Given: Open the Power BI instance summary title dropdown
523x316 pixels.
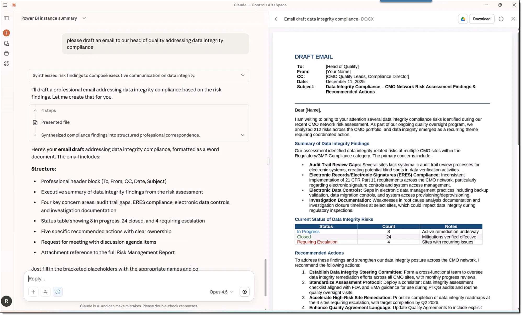Looking at the screenshot, I should 84,18.
